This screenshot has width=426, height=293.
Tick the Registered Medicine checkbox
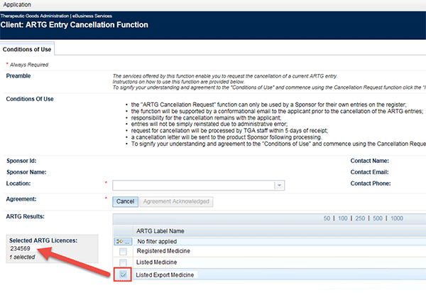(124, 252)
